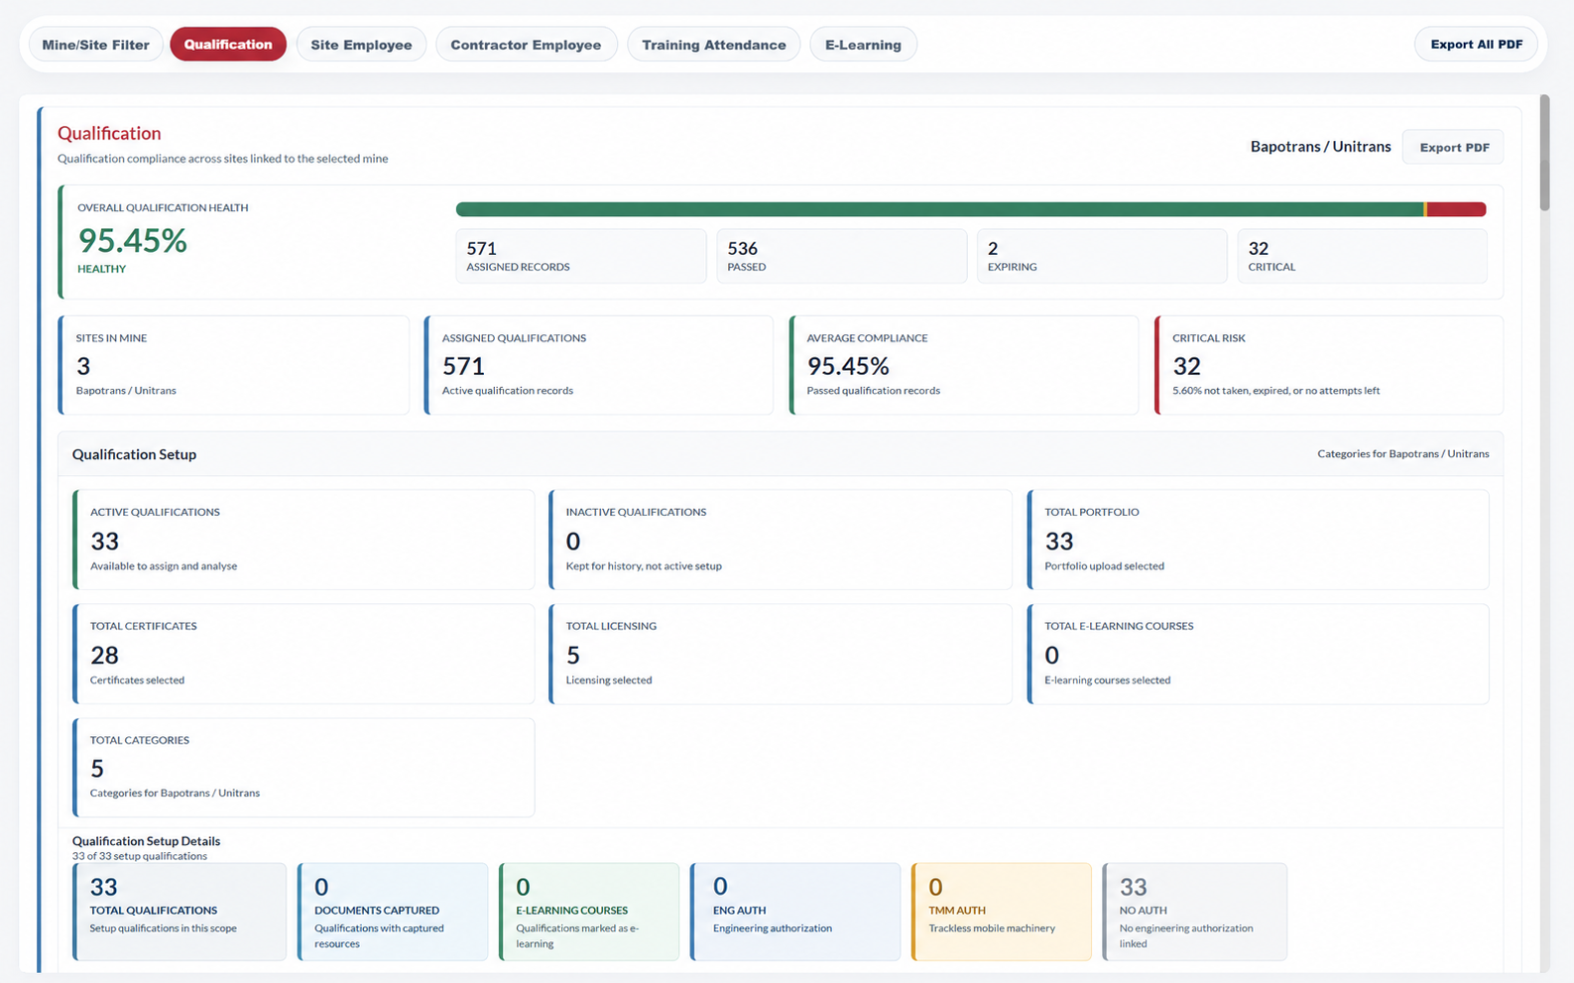
Task: Click the No Auth filter card
Action: [1195, 912]
